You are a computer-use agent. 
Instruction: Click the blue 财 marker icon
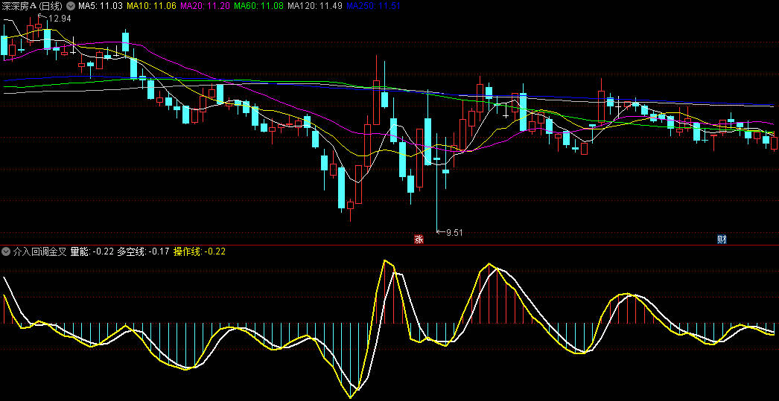pos(721,239)
